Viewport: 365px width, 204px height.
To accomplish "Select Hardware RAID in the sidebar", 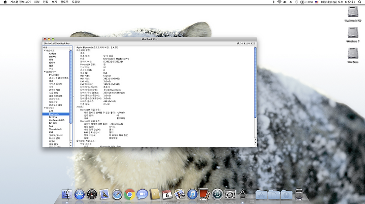I will 57,120.
